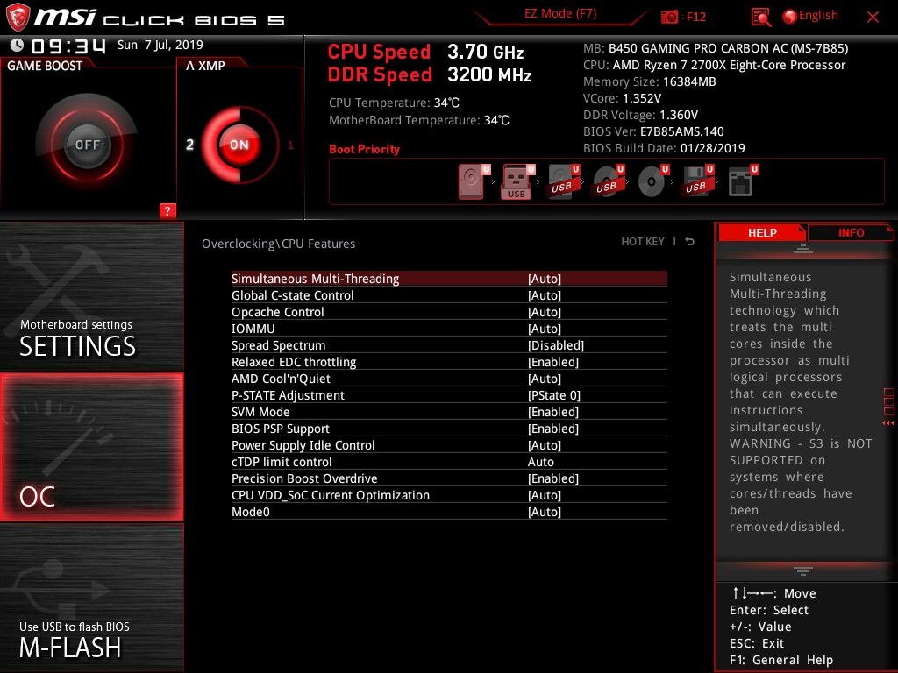Select the USB key boot device icon

(x=518, y=181)
